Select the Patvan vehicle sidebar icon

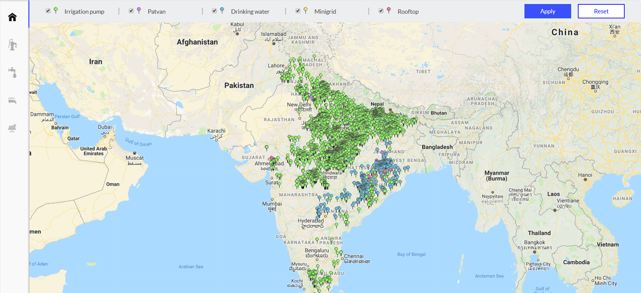(x=12, y=100)
